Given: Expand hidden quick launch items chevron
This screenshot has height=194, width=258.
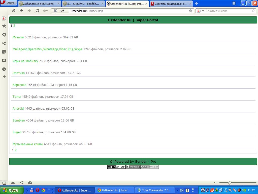Looking at the screenshot, I should [49, 189].
